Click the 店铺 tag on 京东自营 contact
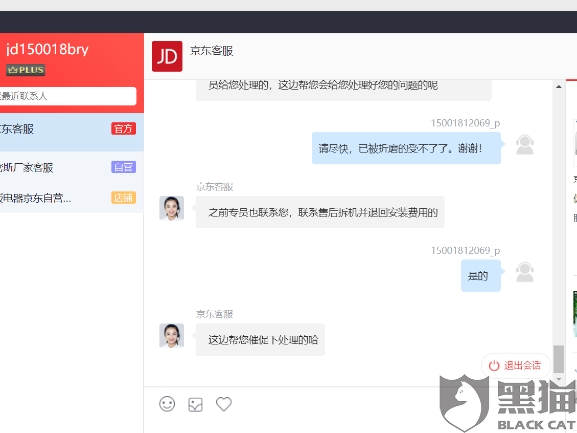The width and height of the screenshot is (577, 433). pos(124,198)
